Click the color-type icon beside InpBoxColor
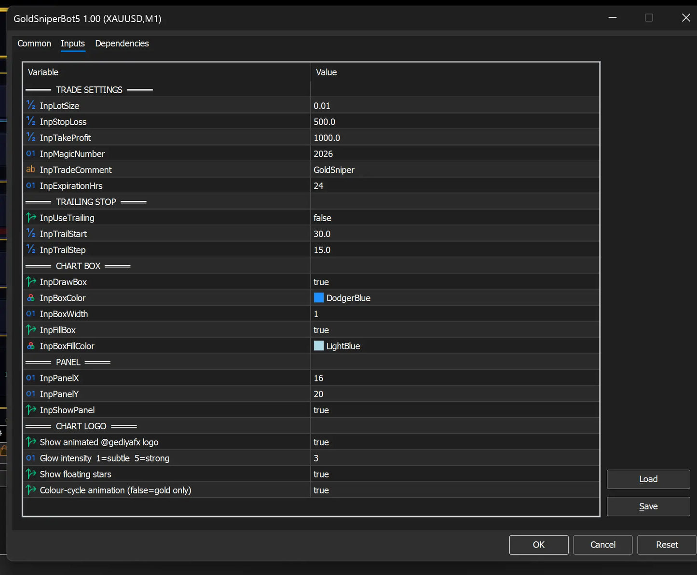The image size is (697, 575). coord(31,298)
